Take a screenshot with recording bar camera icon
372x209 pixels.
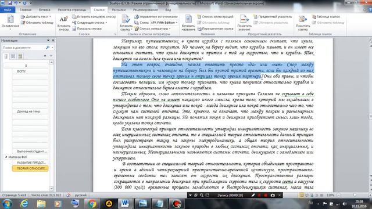[273, 195]
